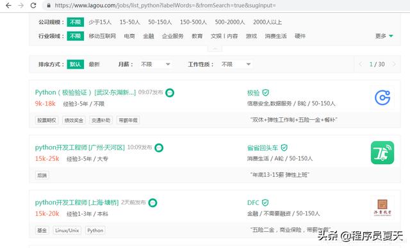The image size is (410, 248).
Task: Click the 股票期权 tag
Action: click(x=47, y=120)
